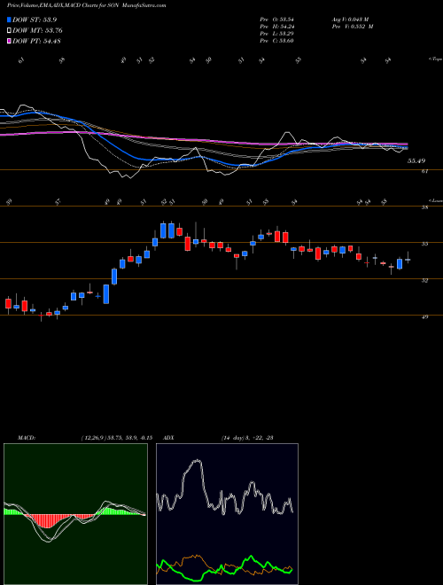
Task: Click the blue DOW ST legend swatch
Action: click(9, 19)
